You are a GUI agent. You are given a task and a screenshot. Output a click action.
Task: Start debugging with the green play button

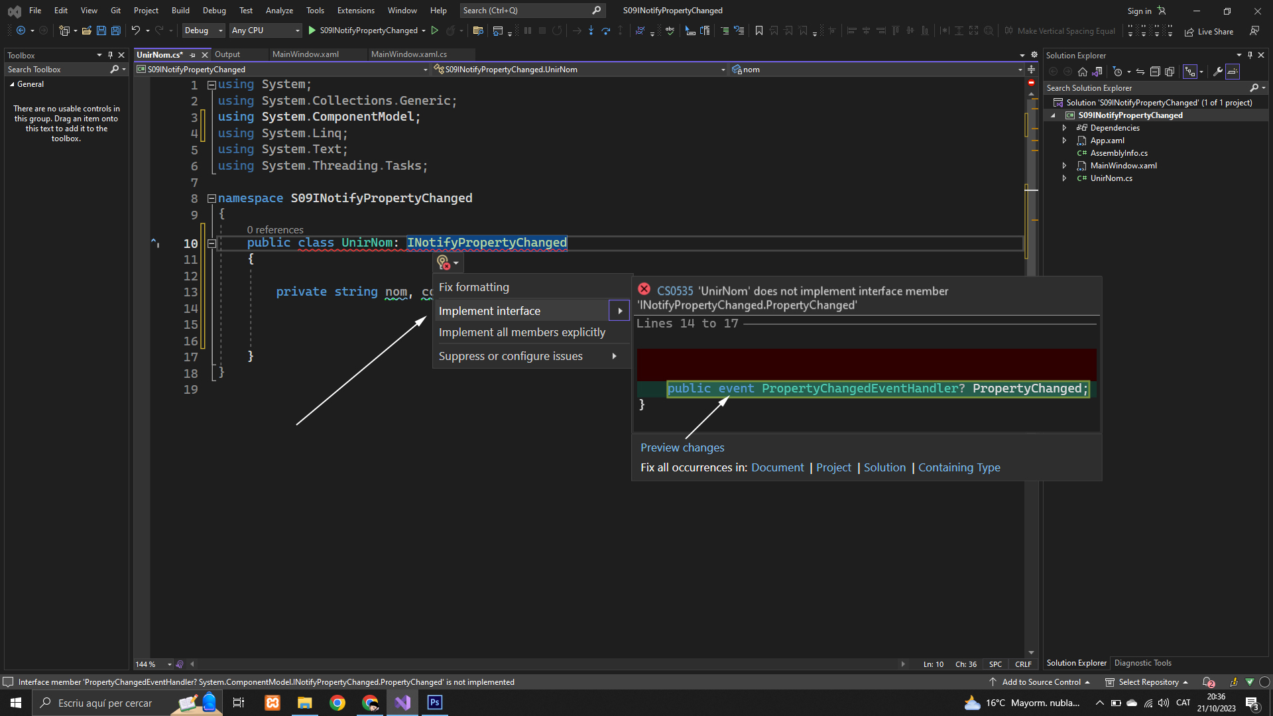[x=312, y=30]
